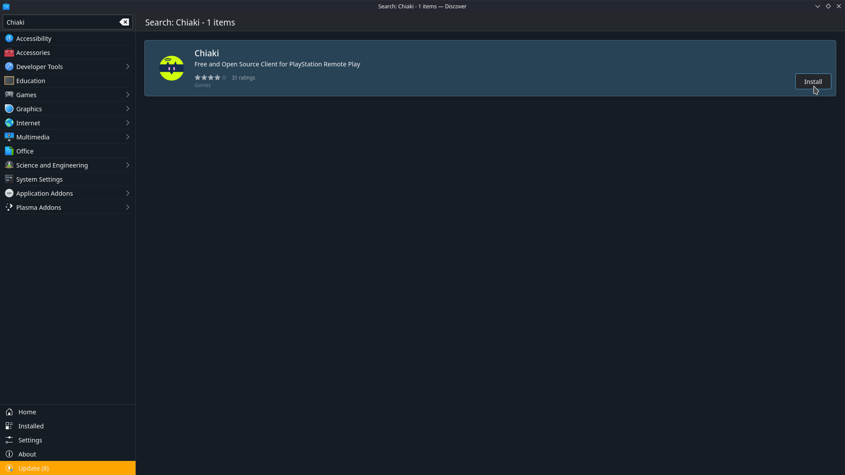Install the Chiaki application

pos(812,81)
